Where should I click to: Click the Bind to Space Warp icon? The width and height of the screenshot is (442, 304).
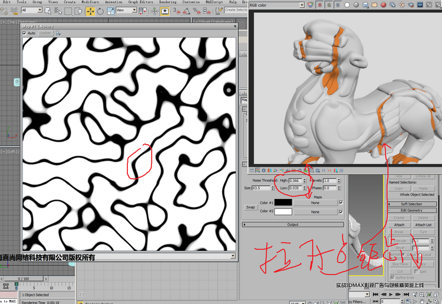point(14,11)
